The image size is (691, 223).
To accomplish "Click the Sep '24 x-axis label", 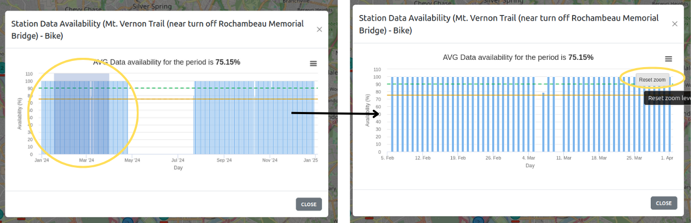I will (224, 161).
